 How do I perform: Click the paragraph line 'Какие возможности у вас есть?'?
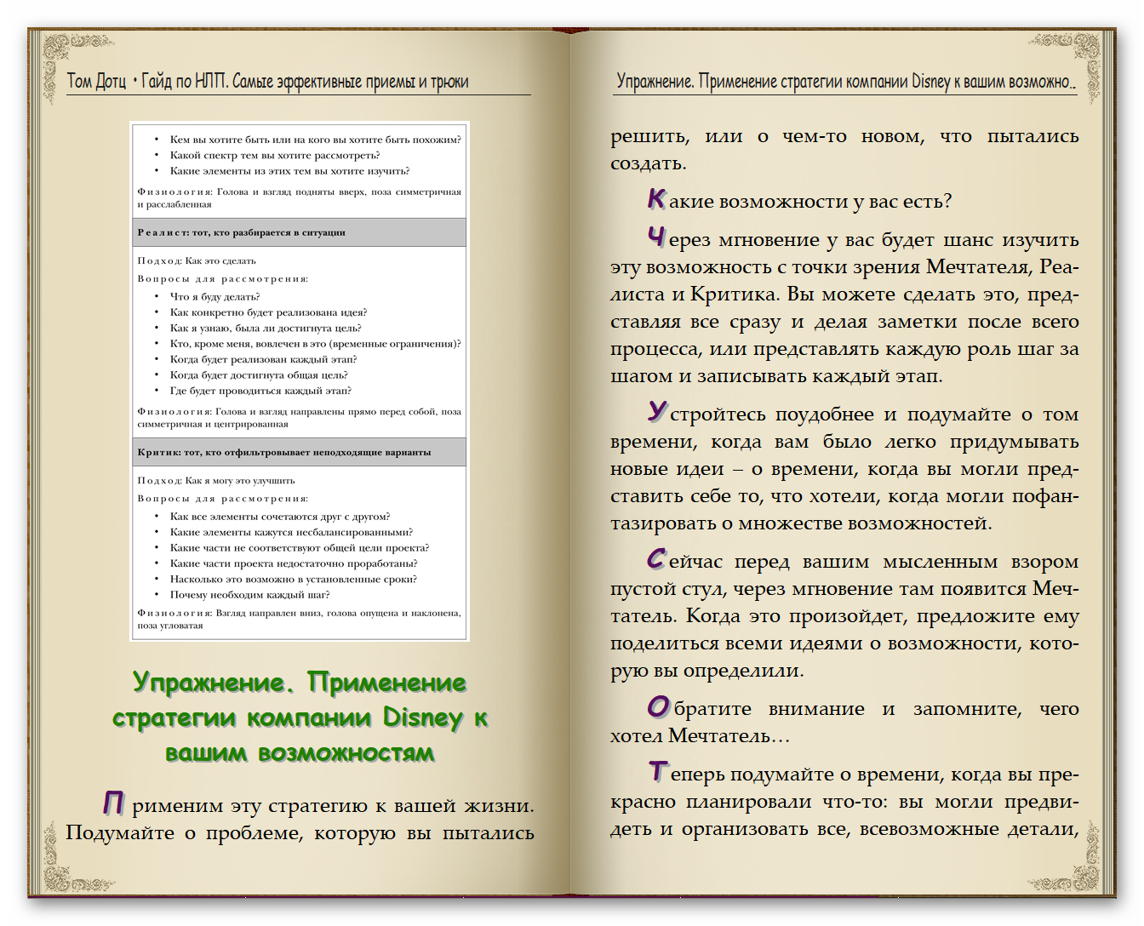(x=800, y=201)
